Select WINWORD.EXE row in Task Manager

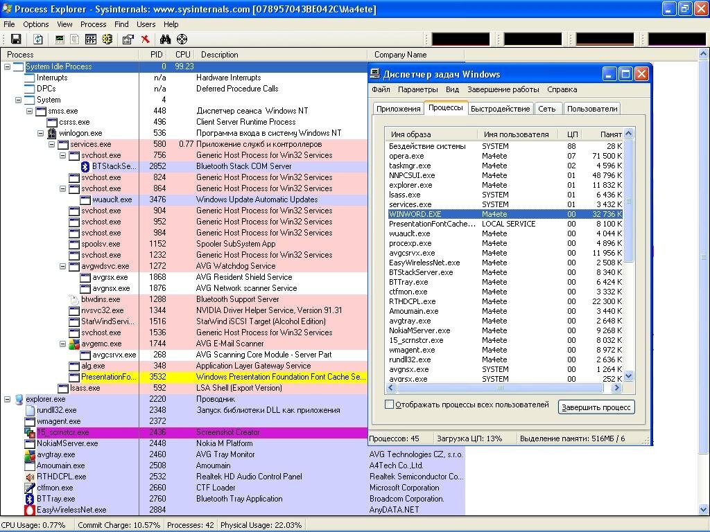click(505, 214)
